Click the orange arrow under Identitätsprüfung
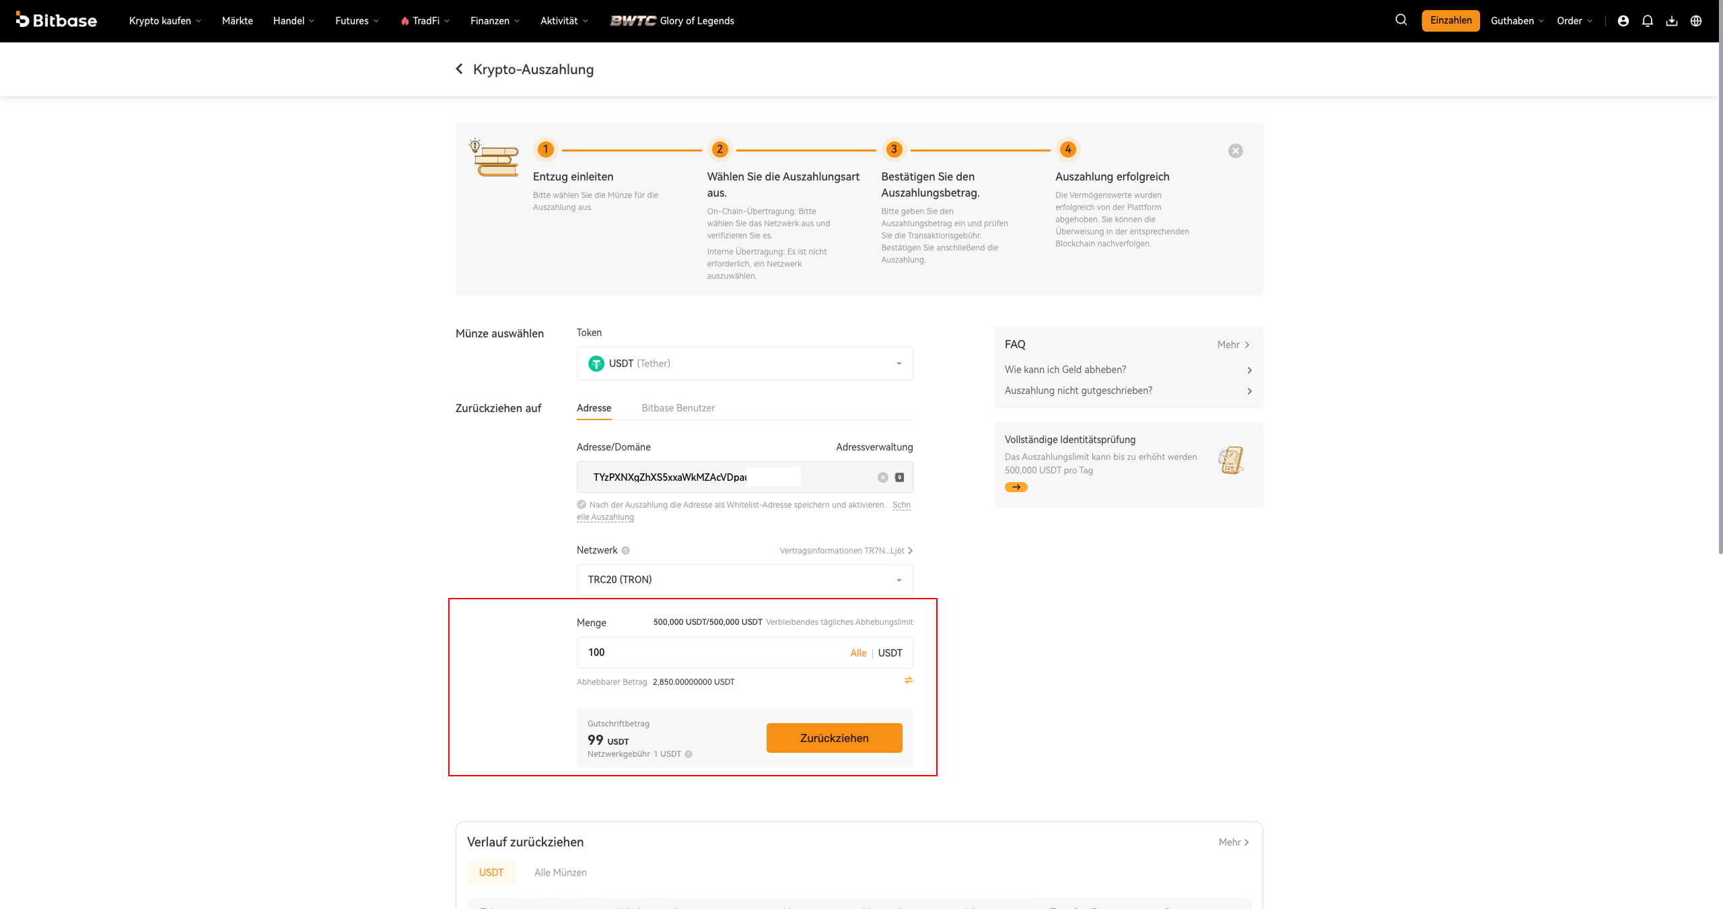 click(1016, 487)
